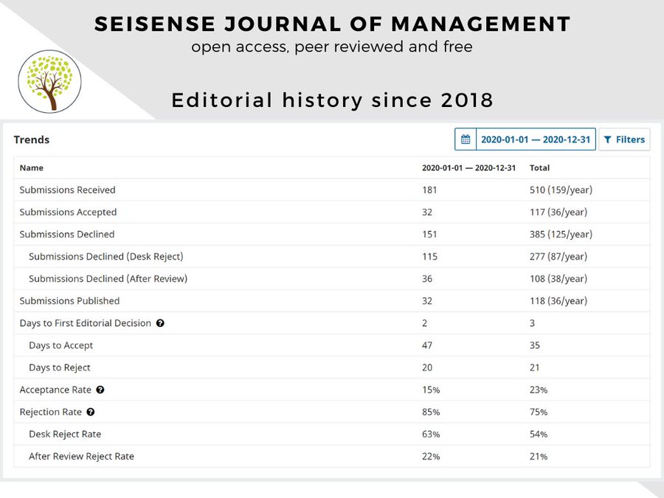This screenshot has width=664, height=498.
Task: Click the 47 value for Days to Accept
Action: [x=427, y=345]
